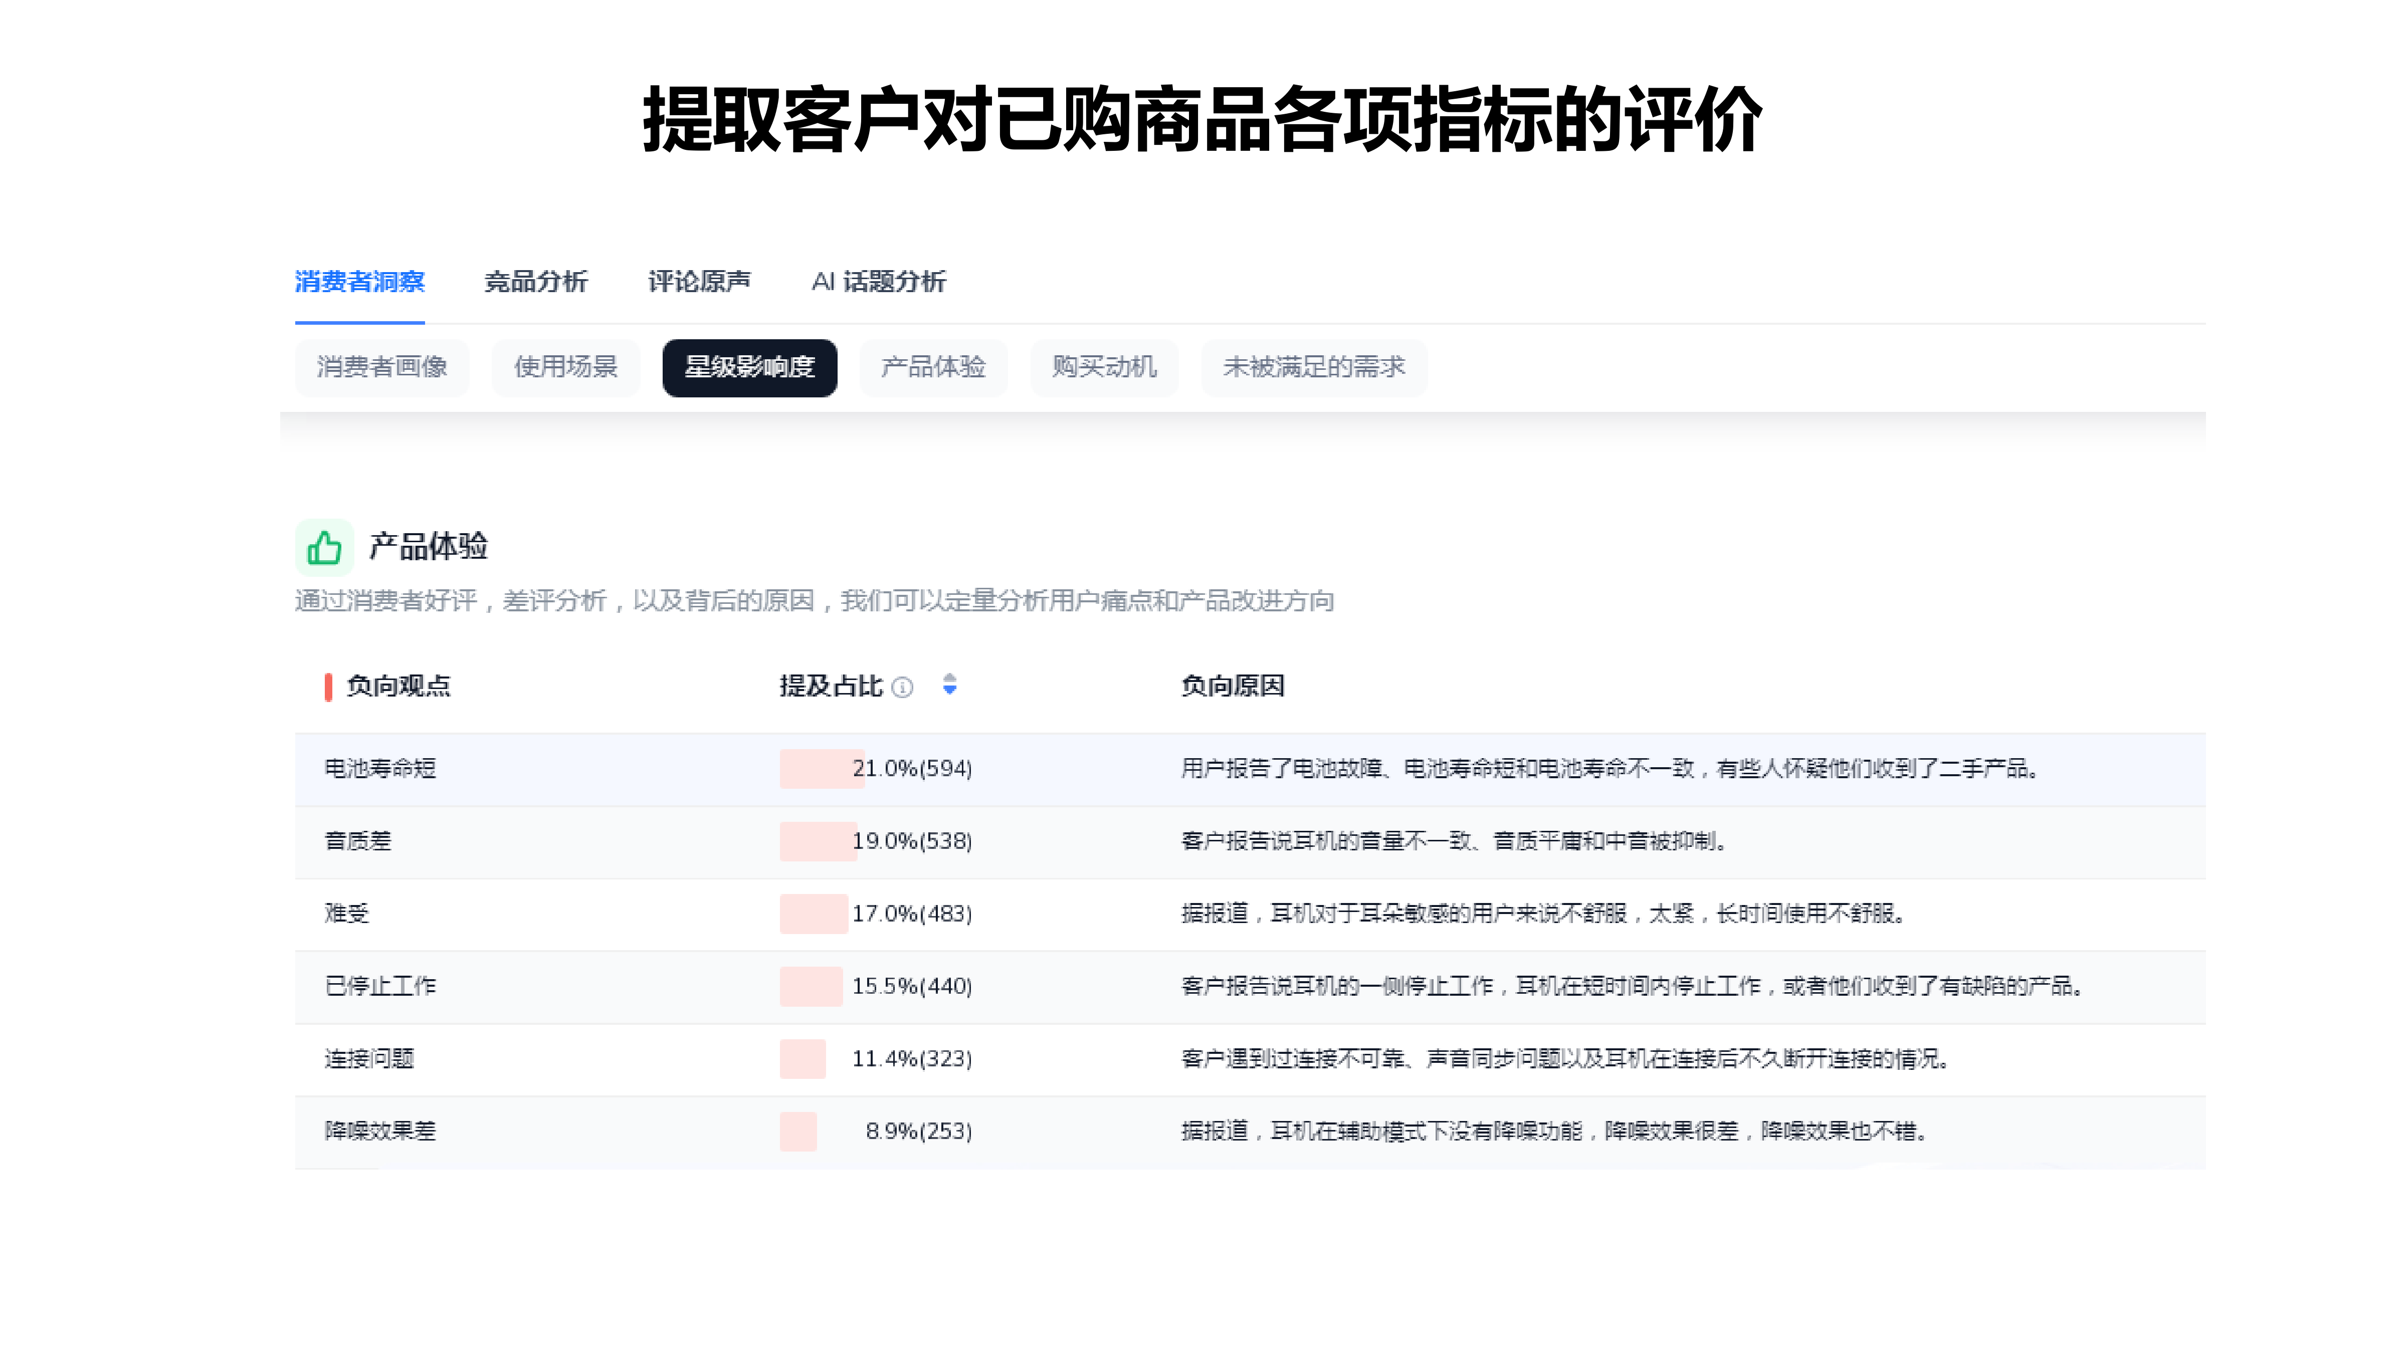Select the 购买动机 filter

click(x=1104, y=368)
